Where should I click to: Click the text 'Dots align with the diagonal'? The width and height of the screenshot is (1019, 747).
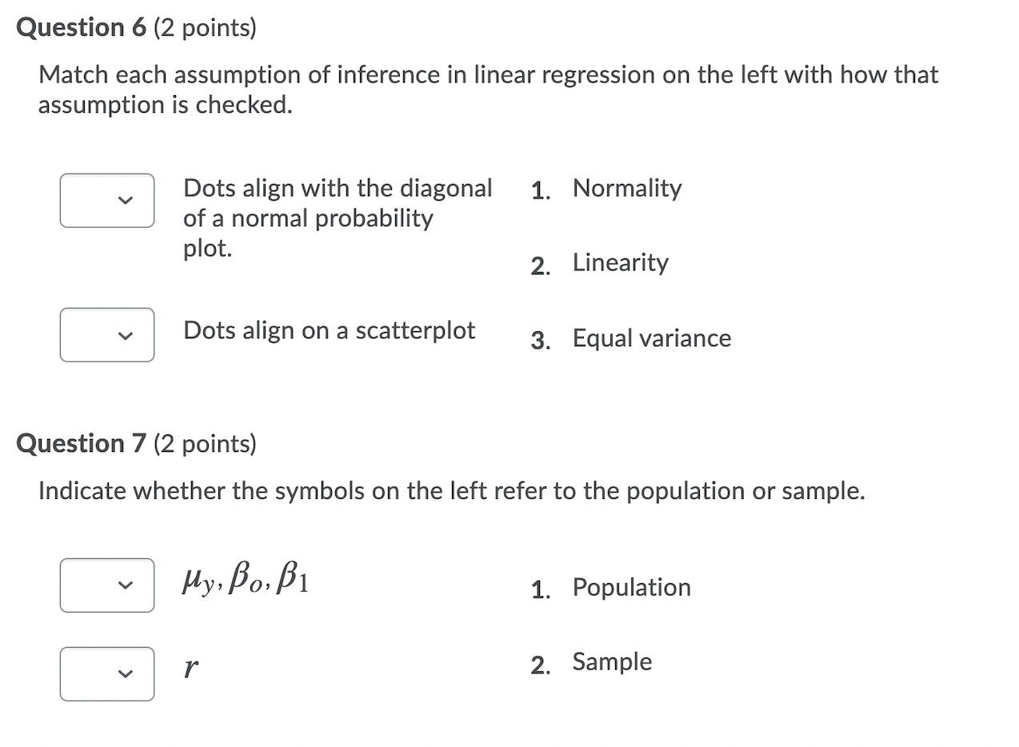(x=338, y=188)
